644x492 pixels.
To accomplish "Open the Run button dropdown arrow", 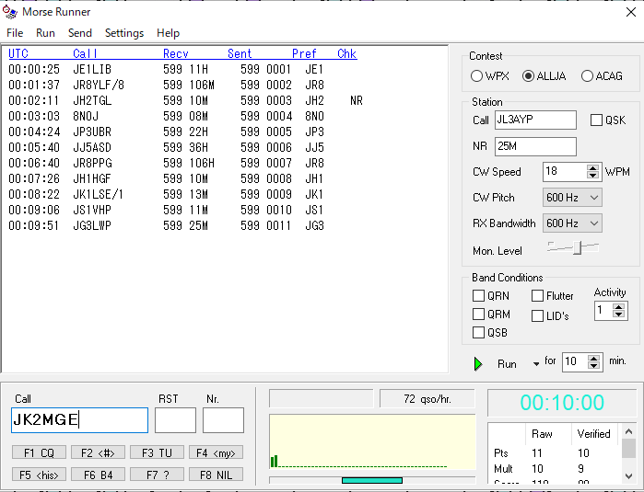I will coord(536,363).
